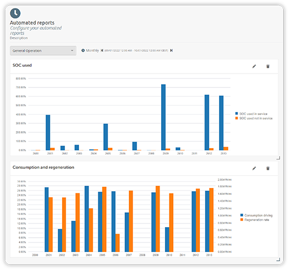Click the SOC used panel title
The height and width of the screenshot is (270, 289).
tap(22, 65)
